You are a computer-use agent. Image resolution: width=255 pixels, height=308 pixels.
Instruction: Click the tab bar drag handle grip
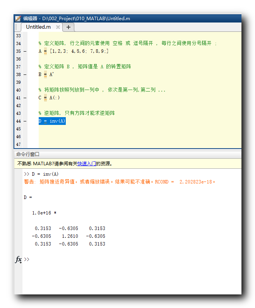[x=16, y=27]
